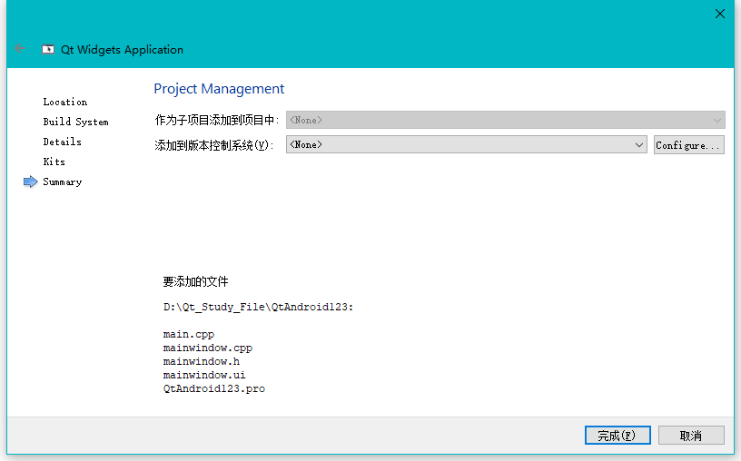Click the blue Summary step arrow icon
741x461 pixels.
(x=30, y=181)
